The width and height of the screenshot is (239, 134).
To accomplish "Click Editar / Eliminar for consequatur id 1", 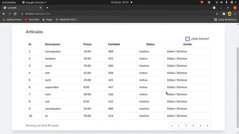I will [177, 51].
